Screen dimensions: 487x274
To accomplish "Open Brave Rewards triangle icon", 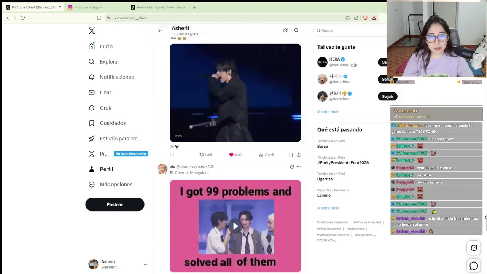I will tap(374, 18).
